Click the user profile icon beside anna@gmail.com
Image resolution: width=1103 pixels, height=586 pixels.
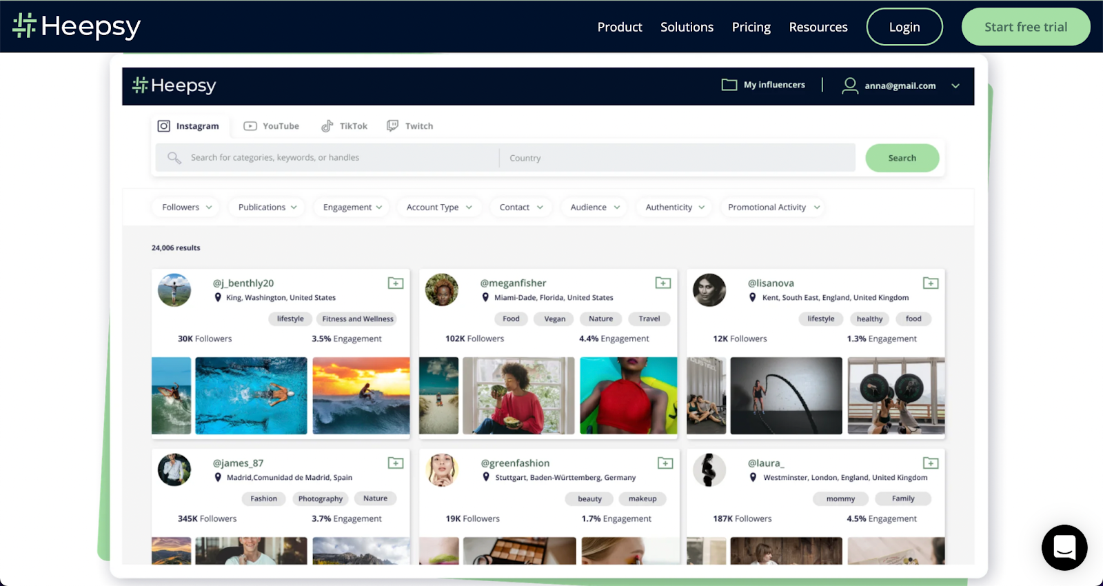850,85
